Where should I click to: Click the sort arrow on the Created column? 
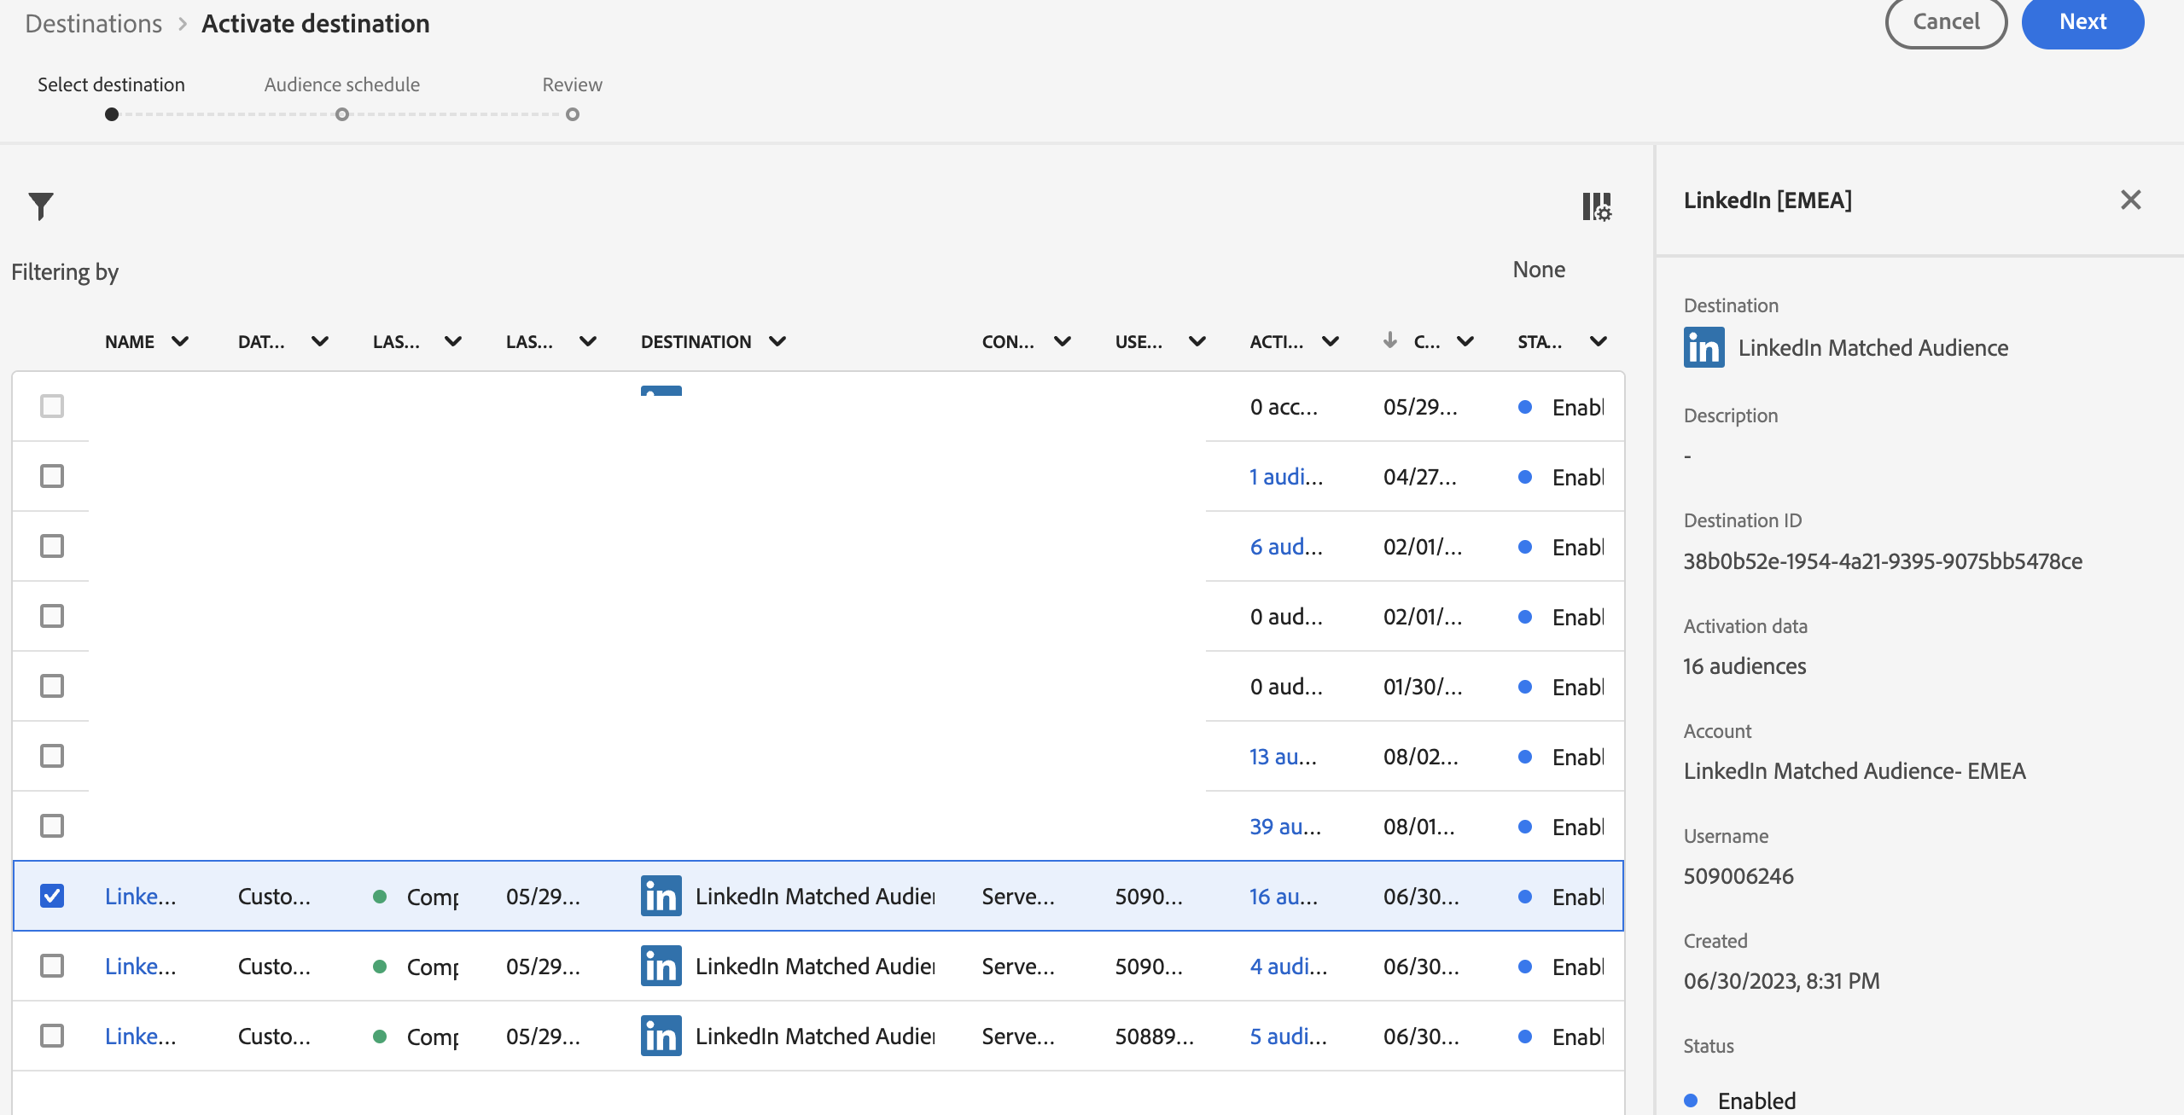tap(1389, 340)
